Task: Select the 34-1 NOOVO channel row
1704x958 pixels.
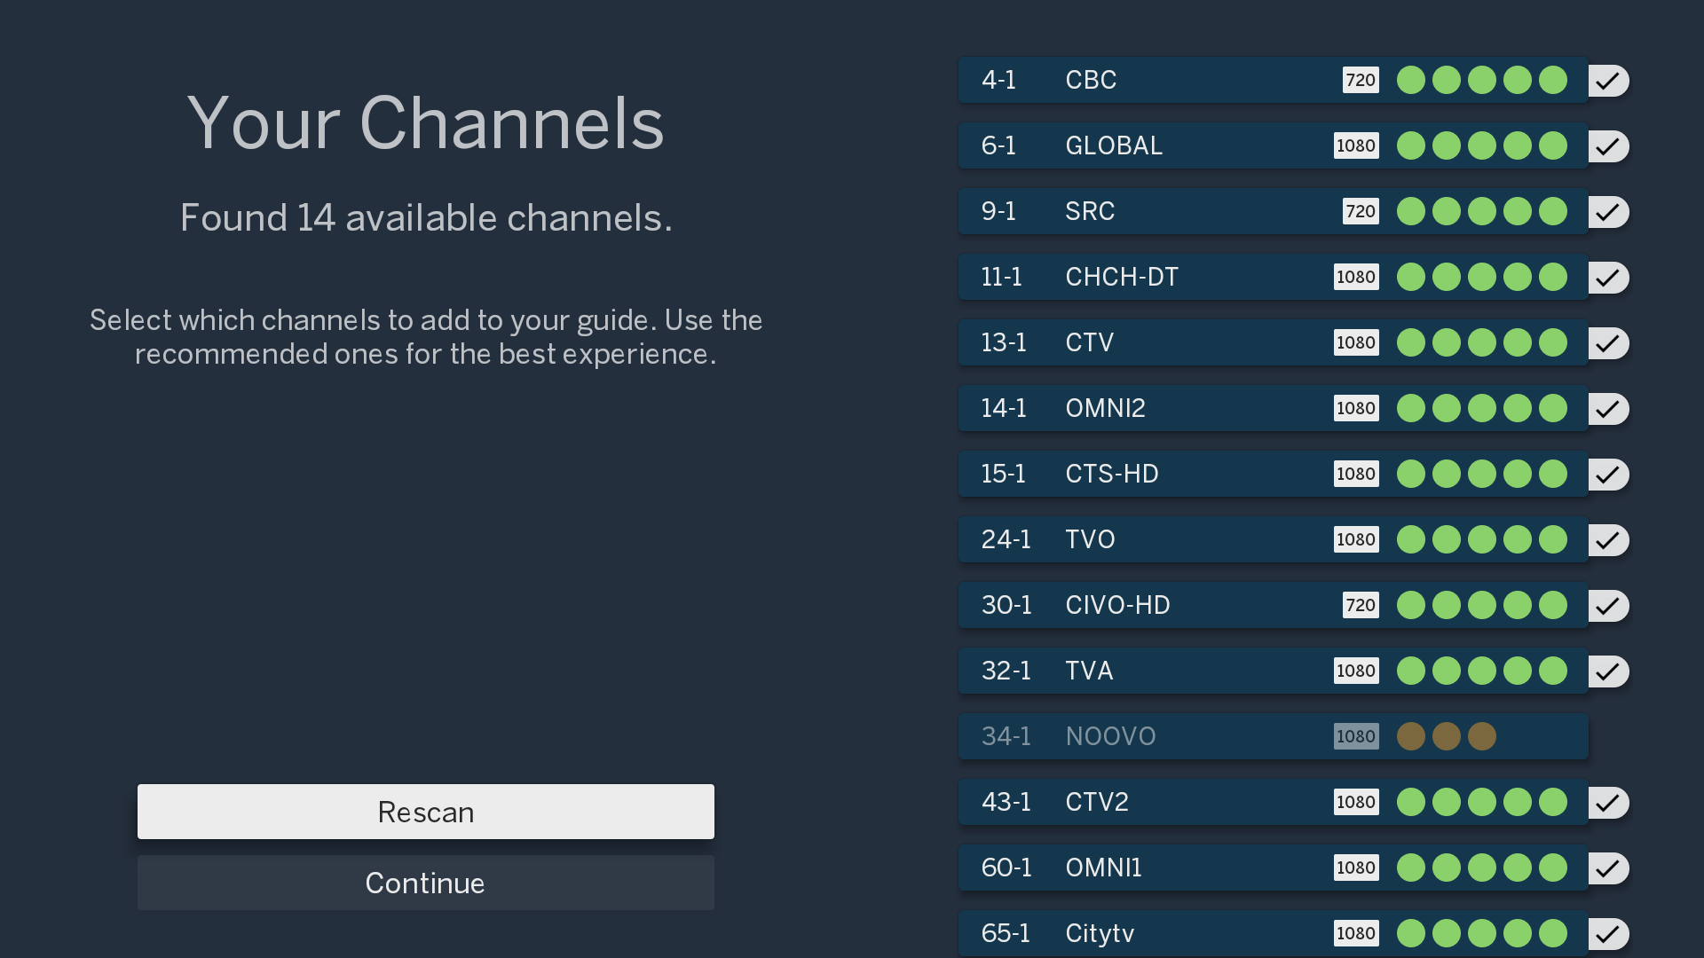Action: tap(1274, 736)
